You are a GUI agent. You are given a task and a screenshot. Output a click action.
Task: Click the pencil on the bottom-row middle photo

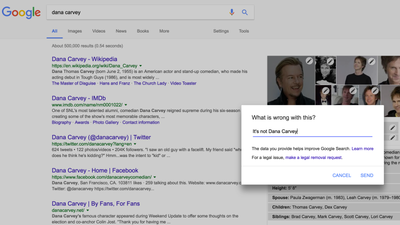[x=353, y=90]
